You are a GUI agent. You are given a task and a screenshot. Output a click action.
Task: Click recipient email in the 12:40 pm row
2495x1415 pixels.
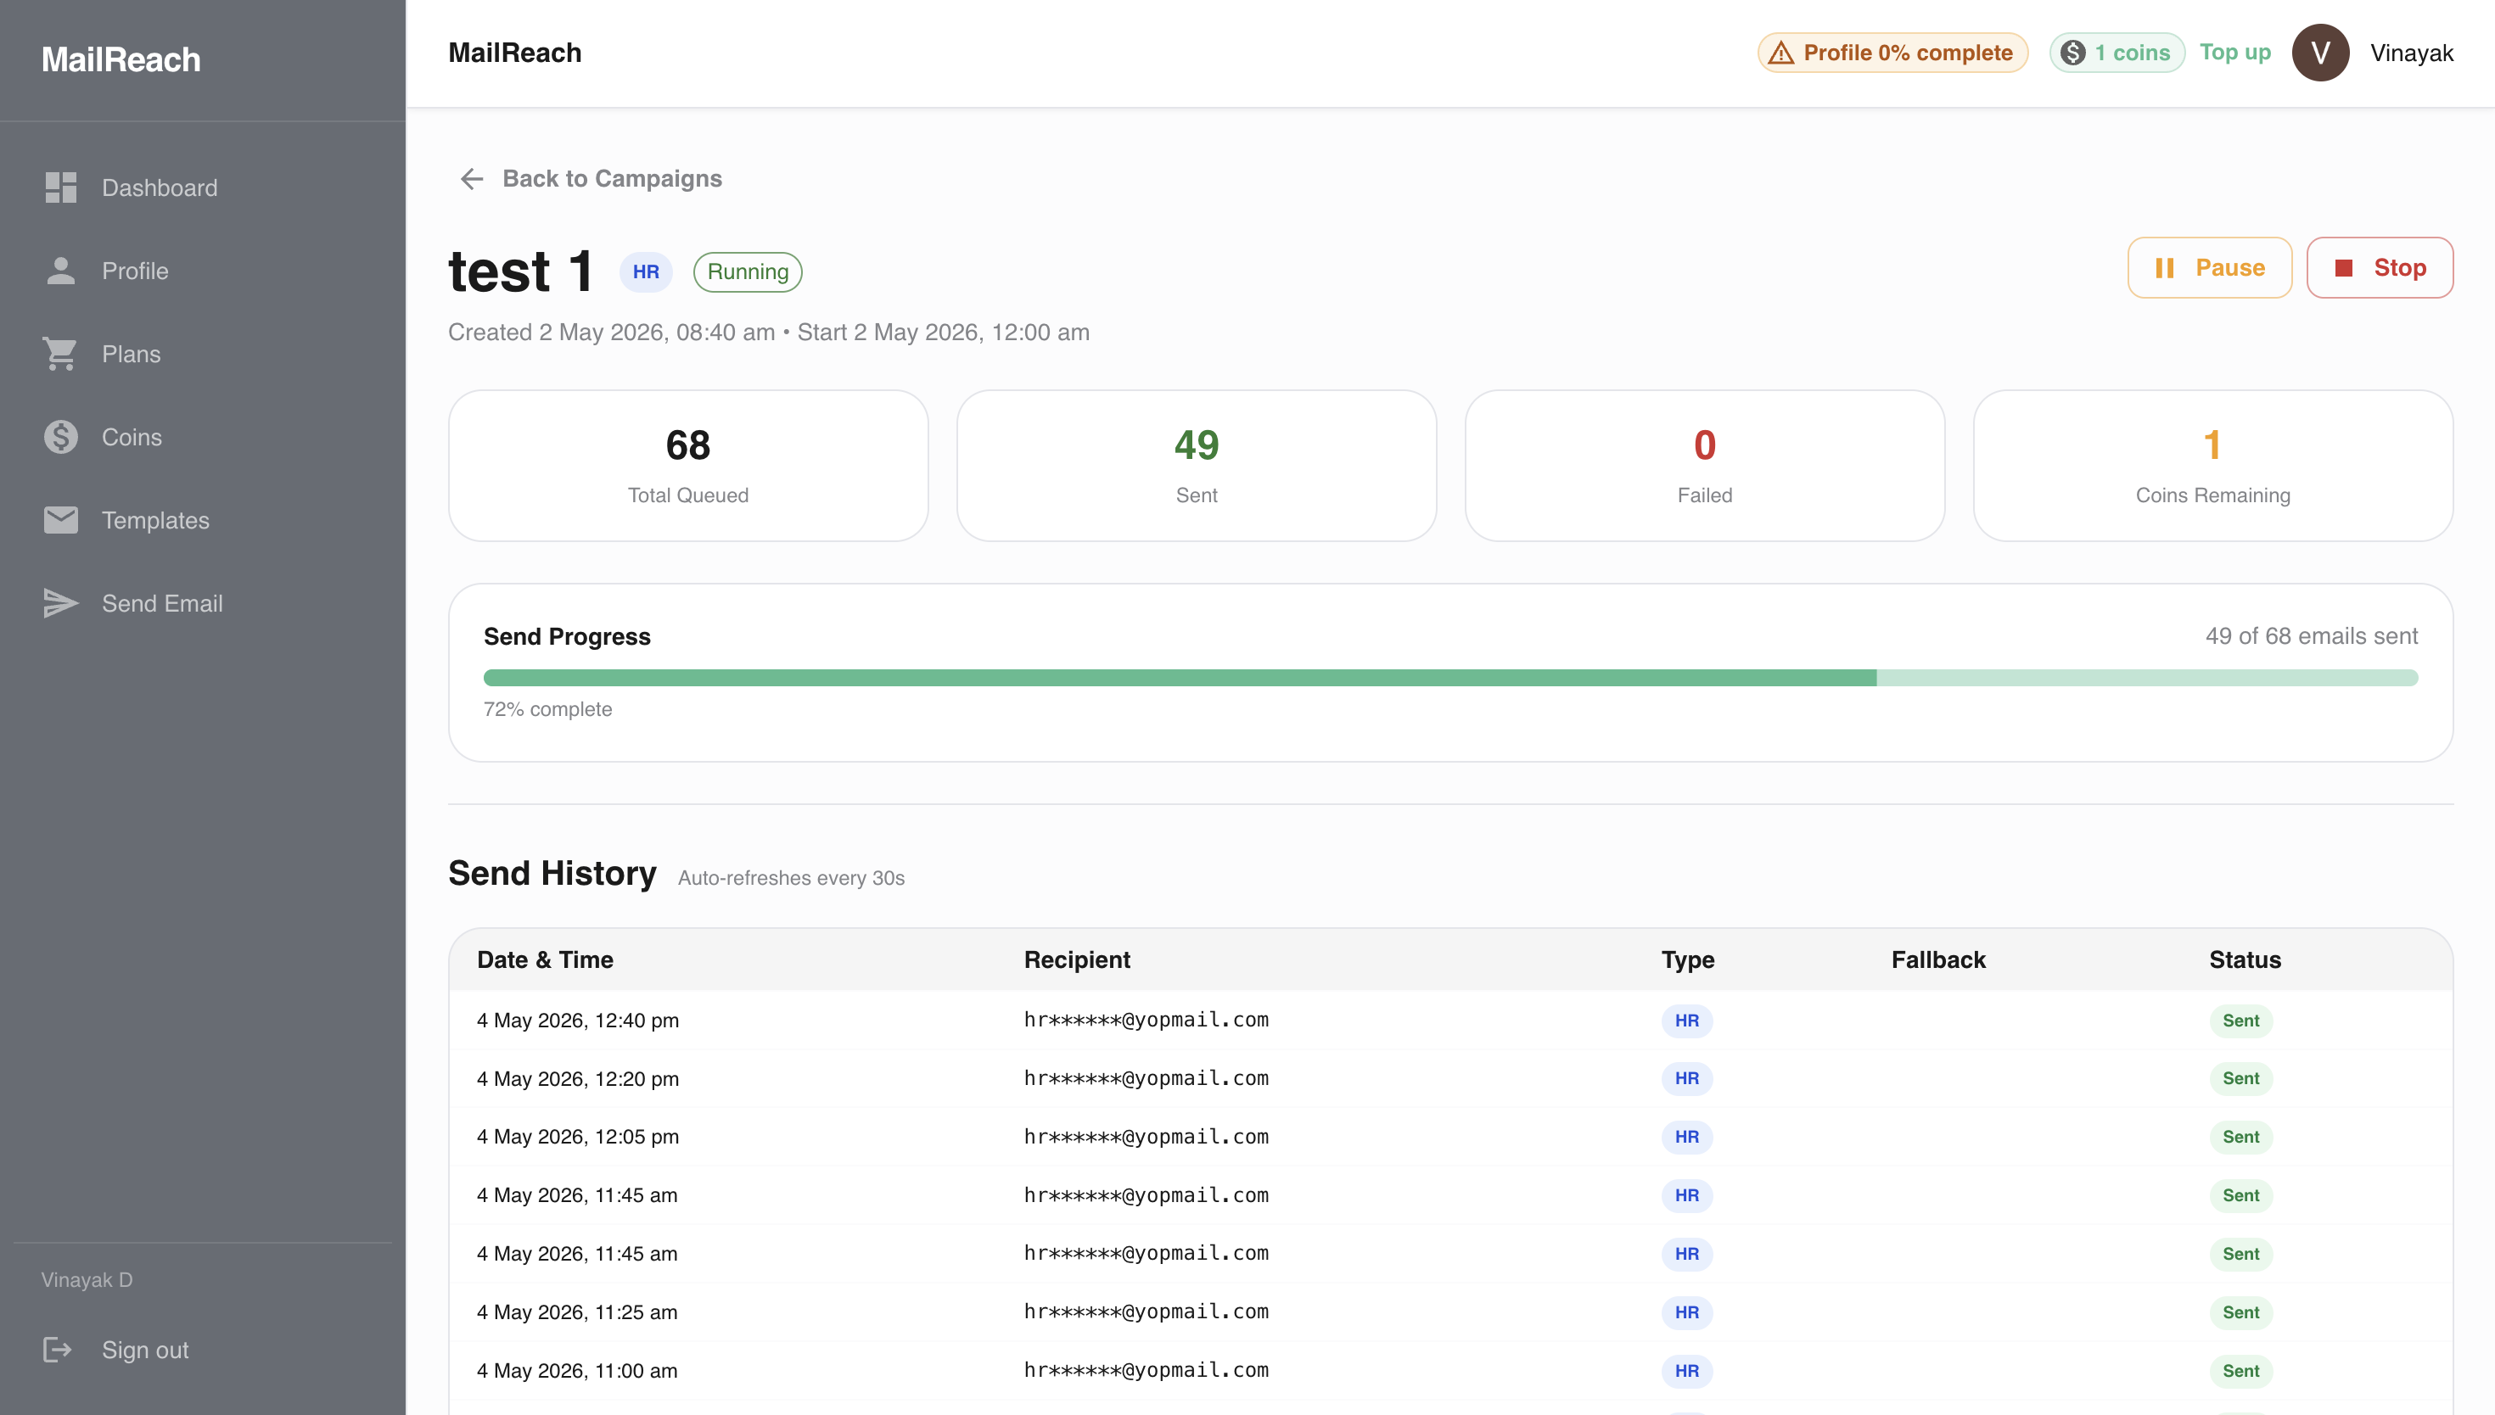click(1146, 1020)
